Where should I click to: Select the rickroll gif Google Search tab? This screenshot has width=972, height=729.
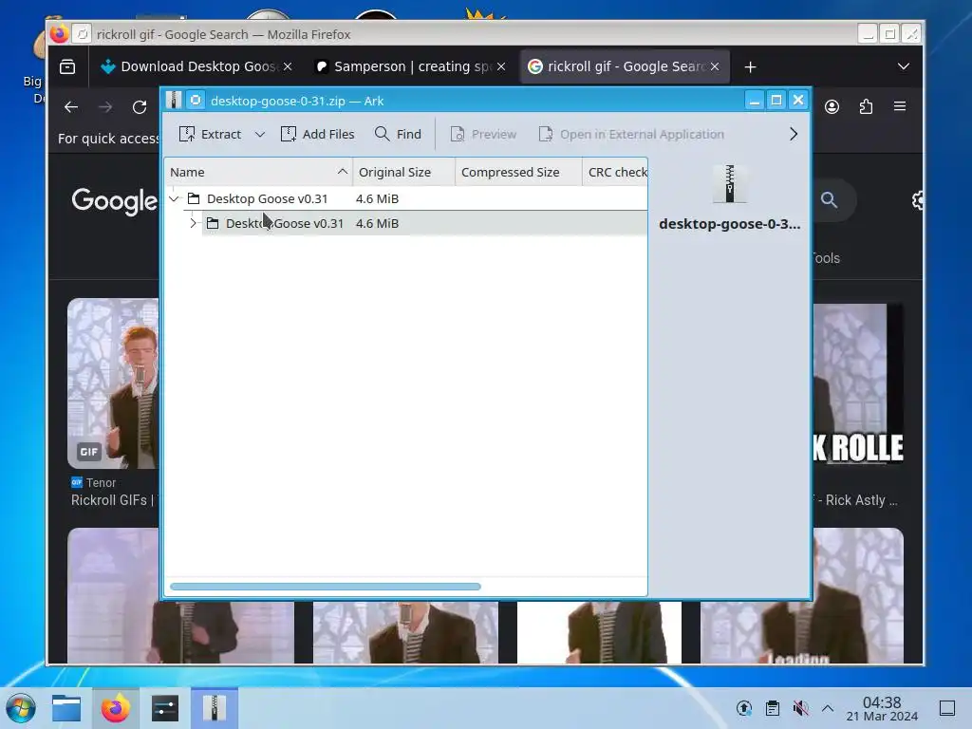[x=625, y=66]
